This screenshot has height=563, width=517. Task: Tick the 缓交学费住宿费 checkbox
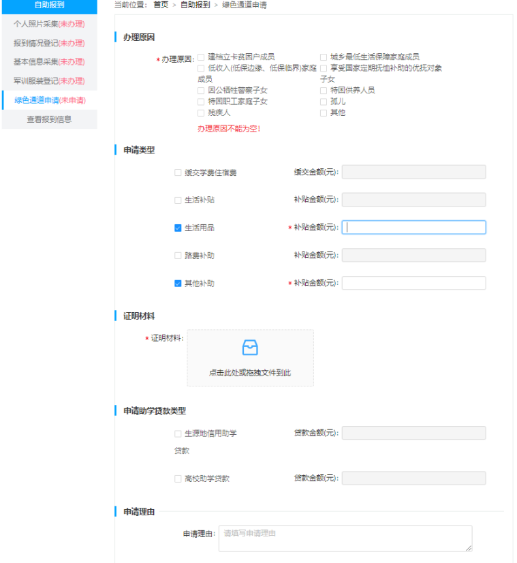coord(178,172)
